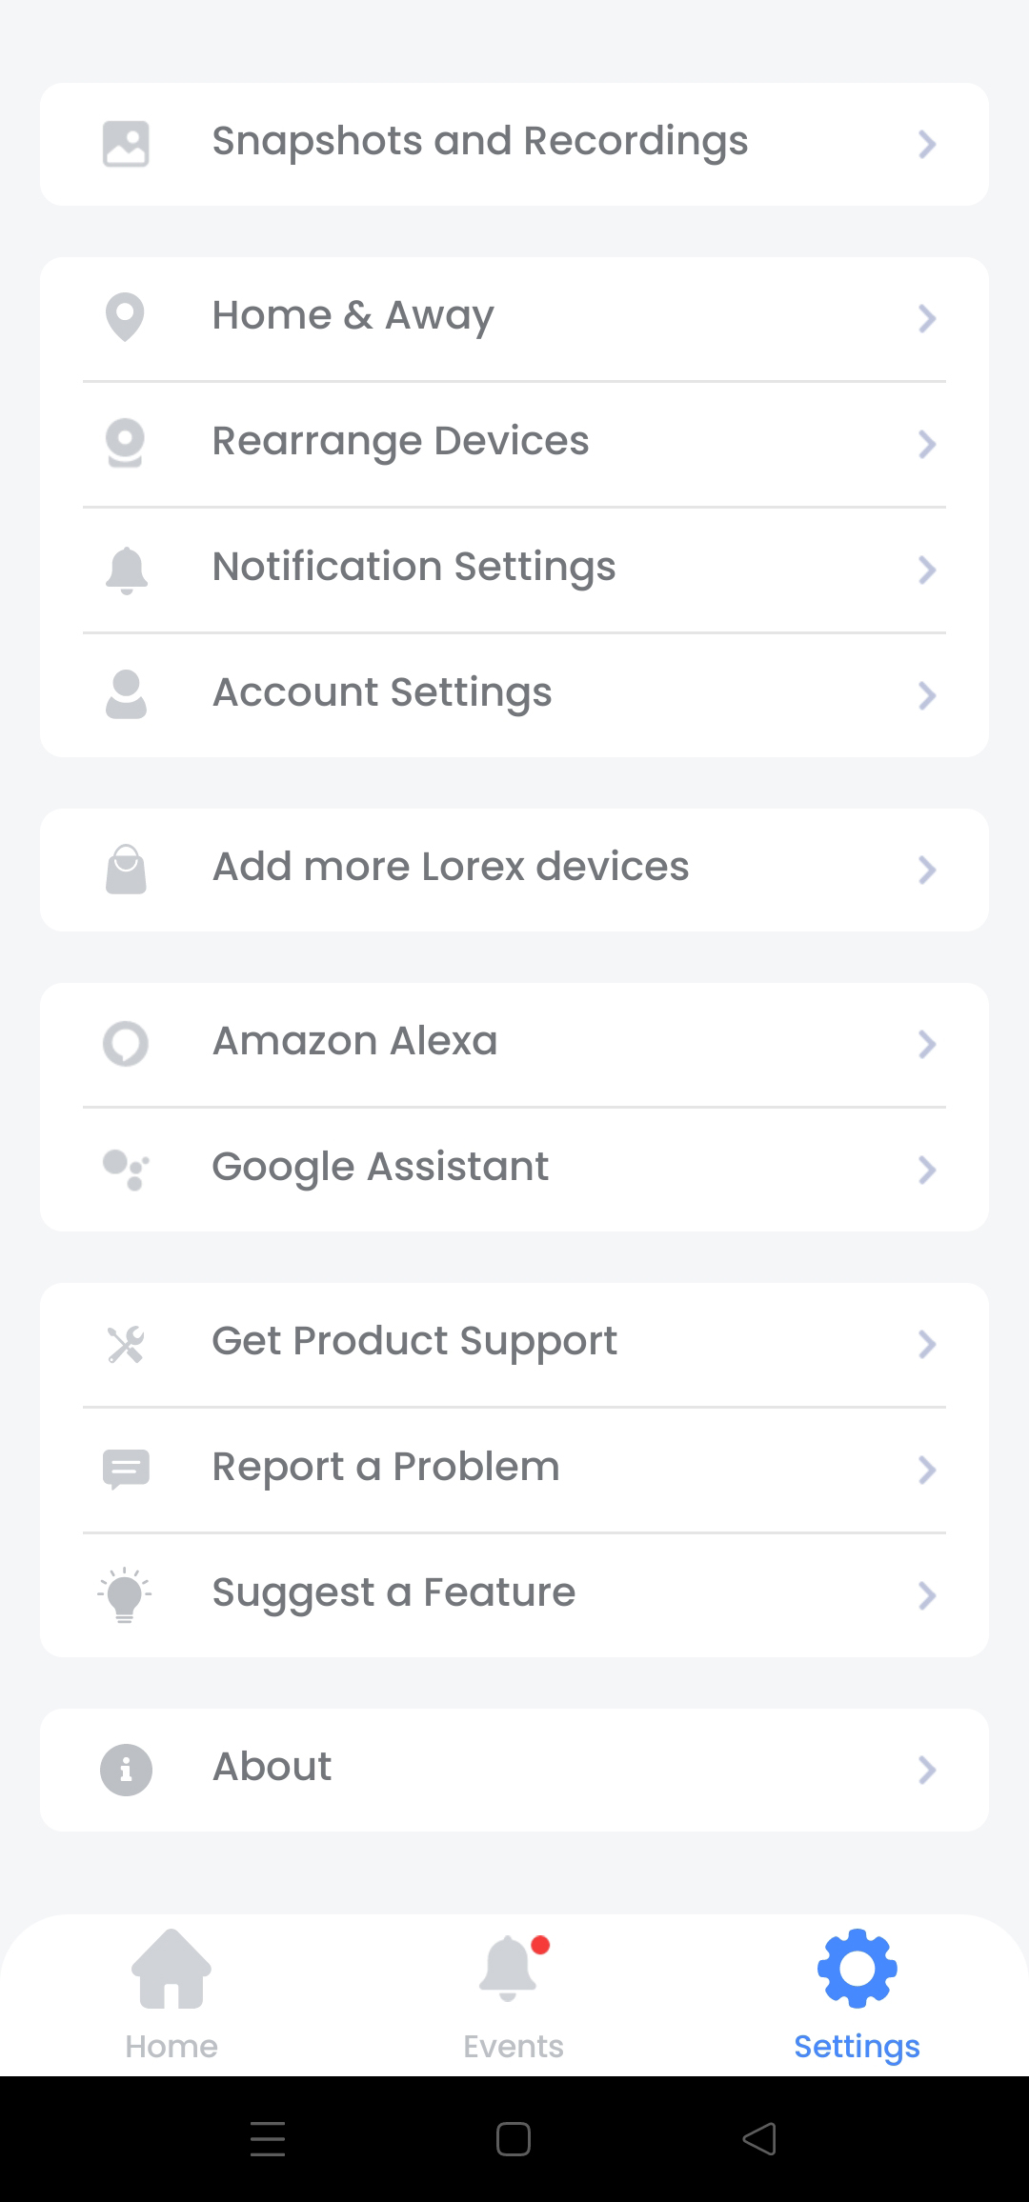Tap the shopping bag icon for Lorex devices
The height and width of the screenshot is (2202, 1029).
point(126,869)
